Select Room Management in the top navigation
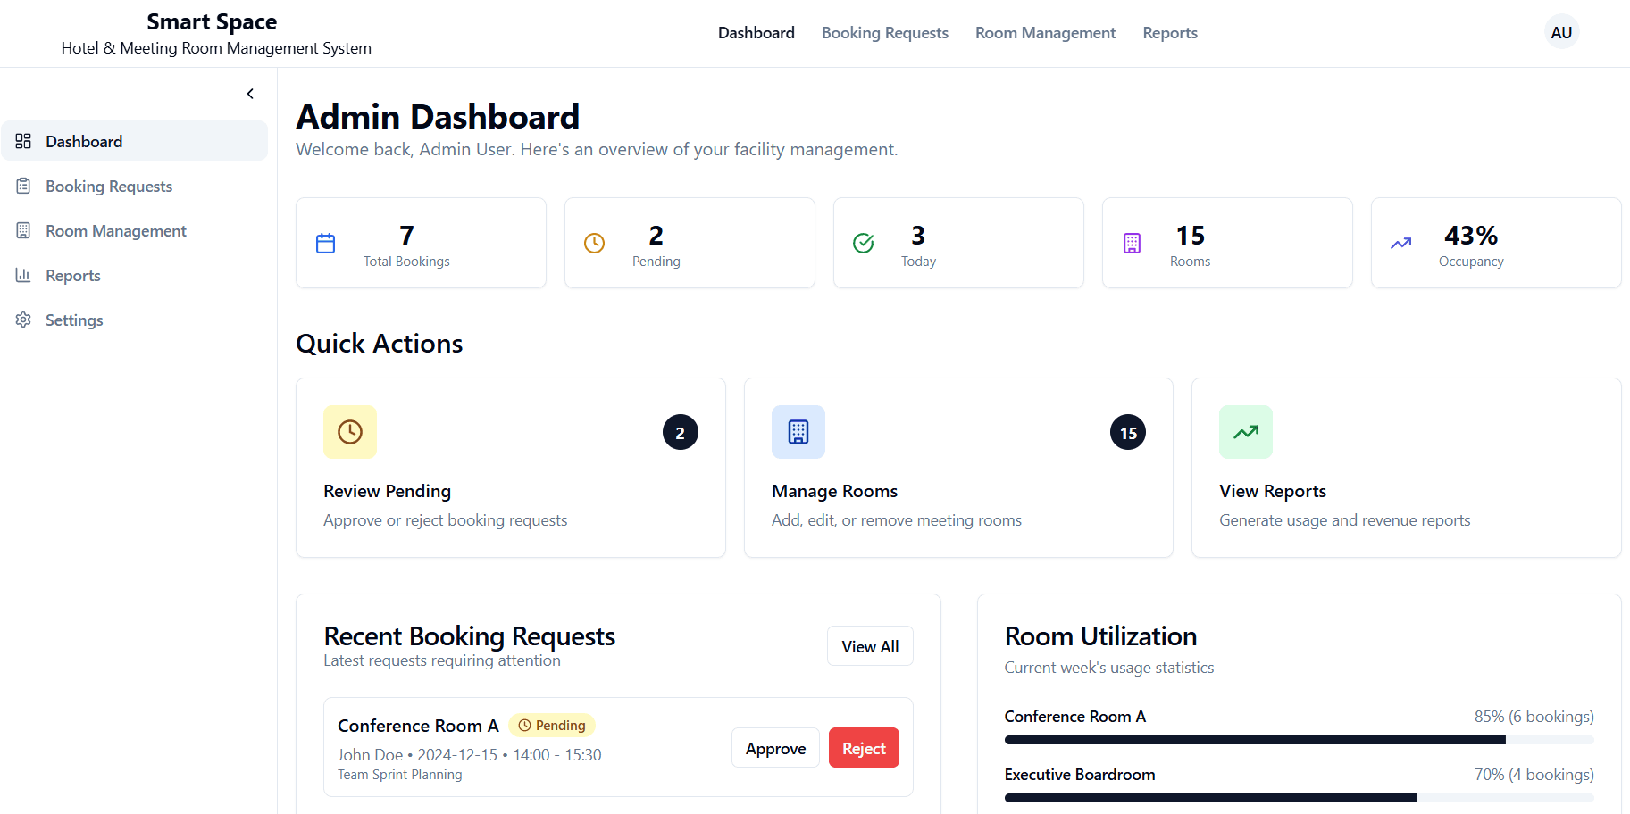The height and width of the screenshot is (814, 1630). click(x=1045, y=32)
